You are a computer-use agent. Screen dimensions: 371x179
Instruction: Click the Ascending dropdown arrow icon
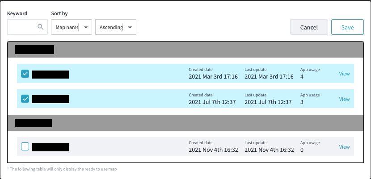[130, 27]
